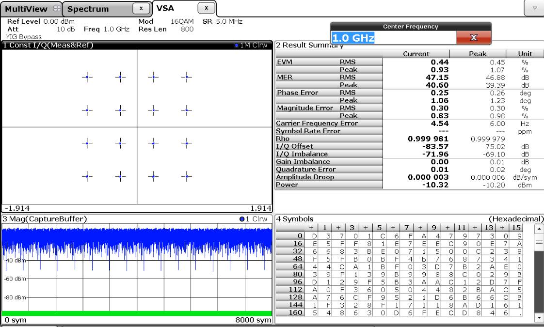Click the Center Frequency input field
The image size is (544, 327).
tap(393, 38)
